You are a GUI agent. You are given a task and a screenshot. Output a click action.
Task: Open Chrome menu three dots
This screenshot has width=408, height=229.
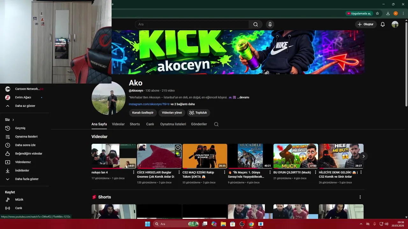pos(404,13)
